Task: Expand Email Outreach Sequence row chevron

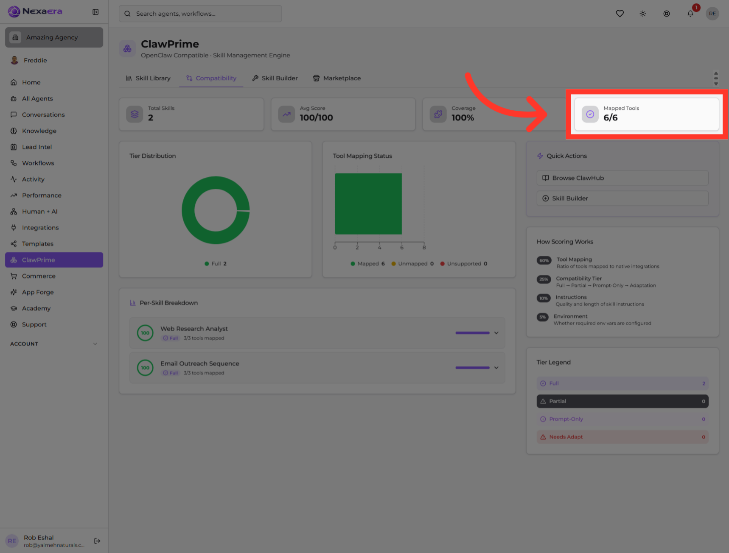Action: (496, 368)
